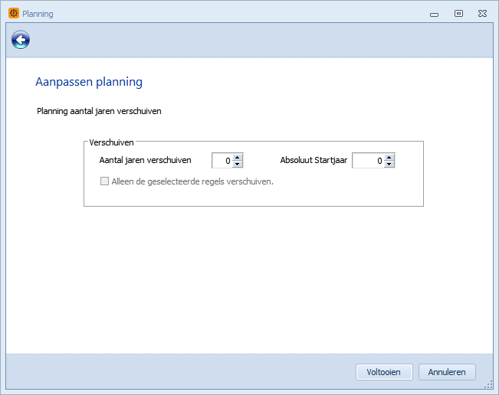The width and height of the screenshot is (499, 395).
Task: Cancel with the Annuleren button
Action: point(447,372)
